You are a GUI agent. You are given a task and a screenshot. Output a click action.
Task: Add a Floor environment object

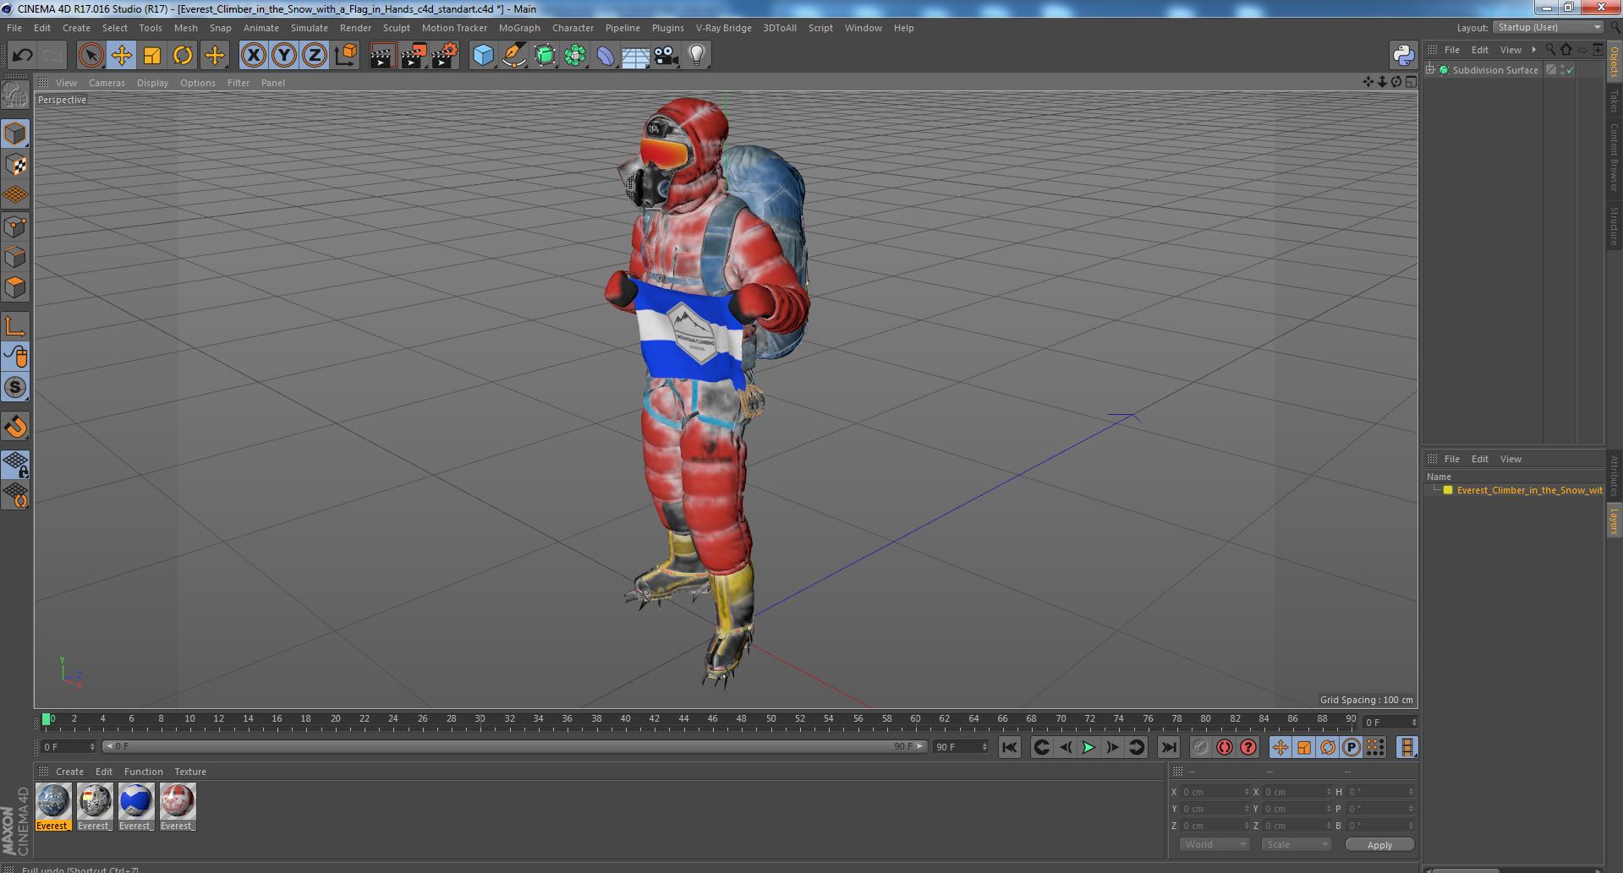(635, 56)
